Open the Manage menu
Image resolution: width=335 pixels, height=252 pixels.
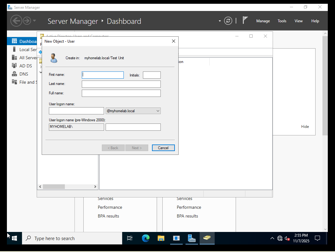click(x=263, y=21)
